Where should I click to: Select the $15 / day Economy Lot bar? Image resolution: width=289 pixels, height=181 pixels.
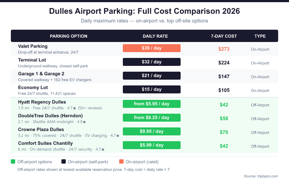click(152, 89)
